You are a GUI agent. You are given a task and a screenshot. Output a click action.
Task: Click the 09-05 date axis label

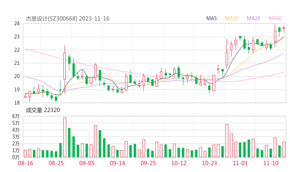(x=87, y=163)
